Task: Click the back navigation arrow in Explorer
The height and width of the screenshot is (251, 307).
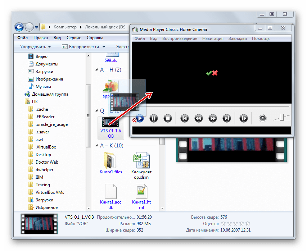Action: (19, 27)
